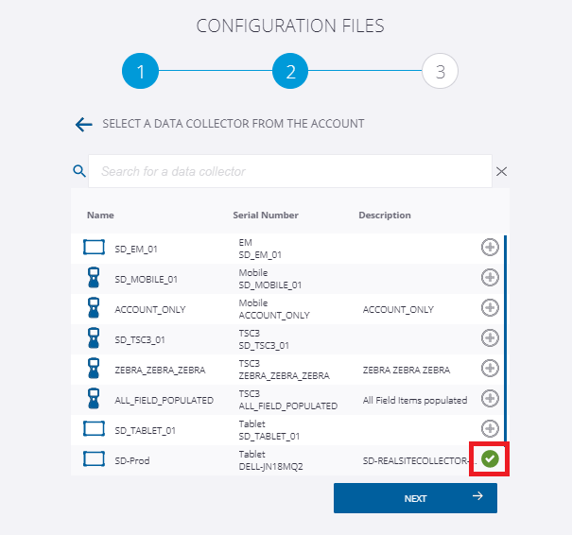Click the handheld icon for SD_MOBILE_01
The width and height of the screenshot is (572, 535).
click(x=94, y=278)
